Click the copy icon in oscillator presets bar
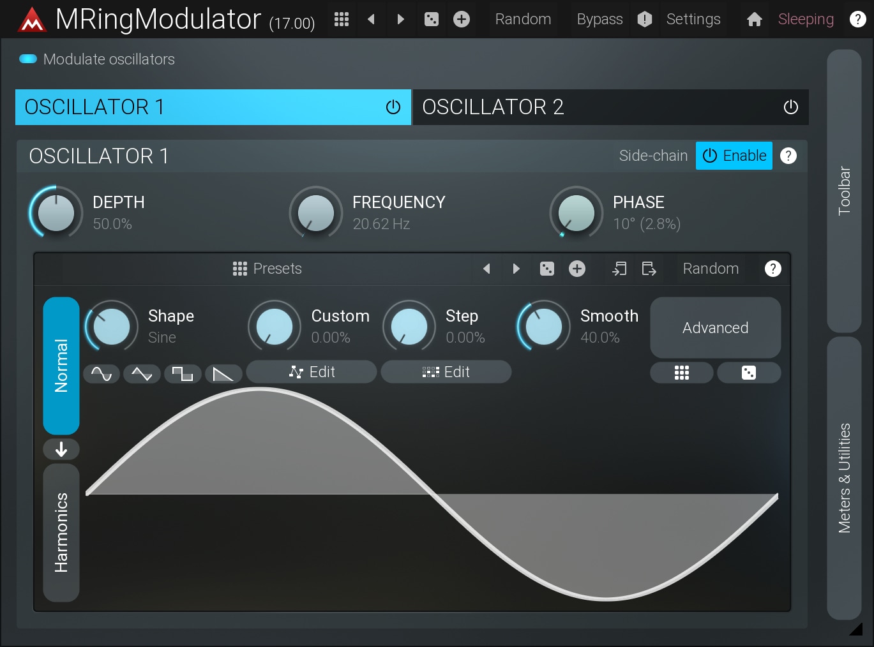Viewport: 874px width, 647px height. click(x=619, y=269)
